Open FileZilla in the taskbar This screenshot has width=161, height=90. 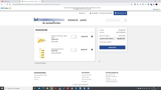pyautogui.click(x=68, y=88)
